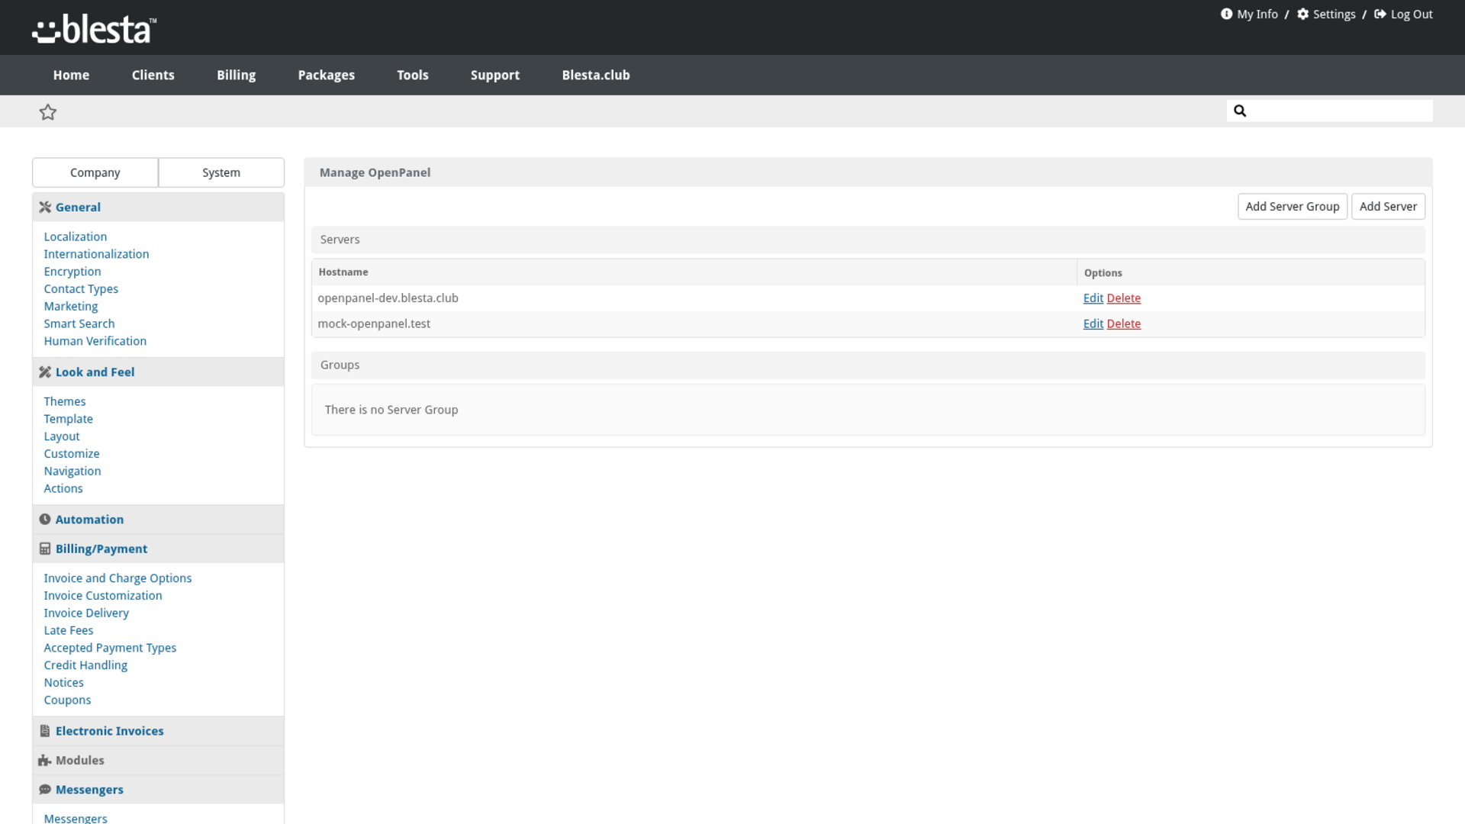Open the Clients menu
The width and height of the screenshot is (1465, 824).
coord(153,75)
